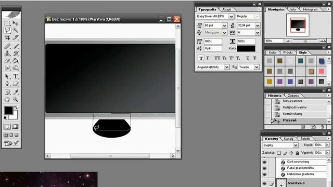Open the tracking value dropdown
Viewport: 333px width, 187px height.
[x=258, y=33]
